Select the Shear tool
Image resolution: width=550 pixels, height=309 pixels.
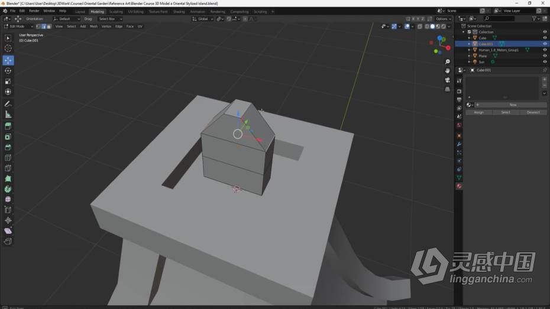point(8,231)
